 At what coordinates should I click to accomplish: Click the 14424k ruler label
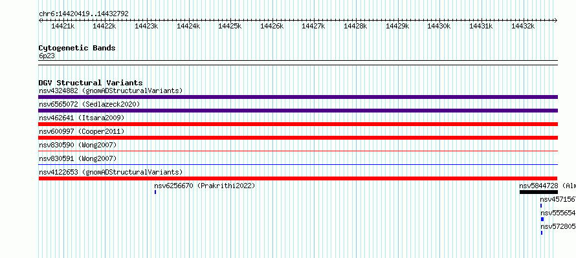[188, 26]
